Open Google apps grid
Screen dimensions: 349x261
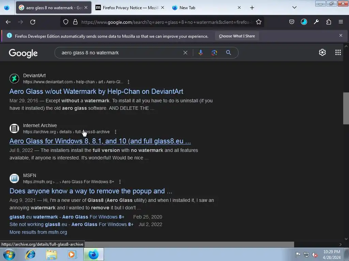[x=338, y=52]
